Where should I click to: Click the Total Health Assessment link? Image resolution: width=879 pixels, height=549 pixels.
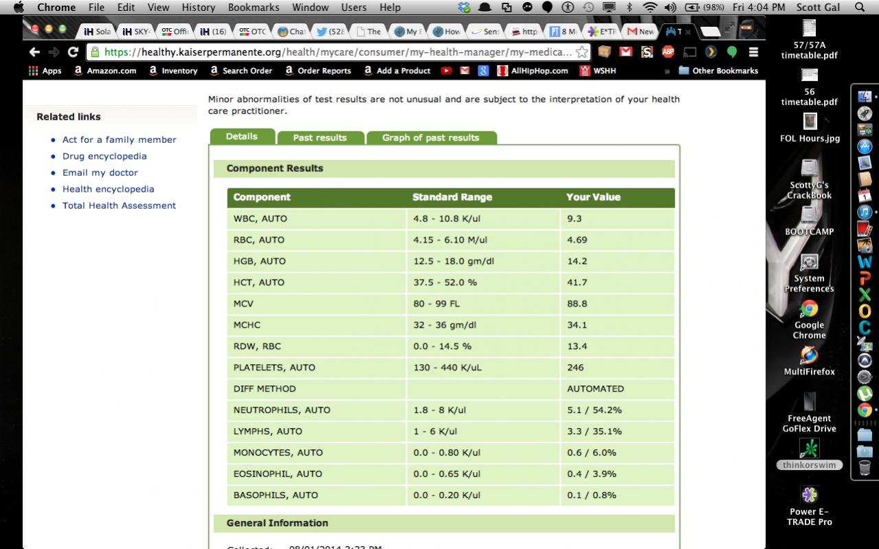click(119, 205)
